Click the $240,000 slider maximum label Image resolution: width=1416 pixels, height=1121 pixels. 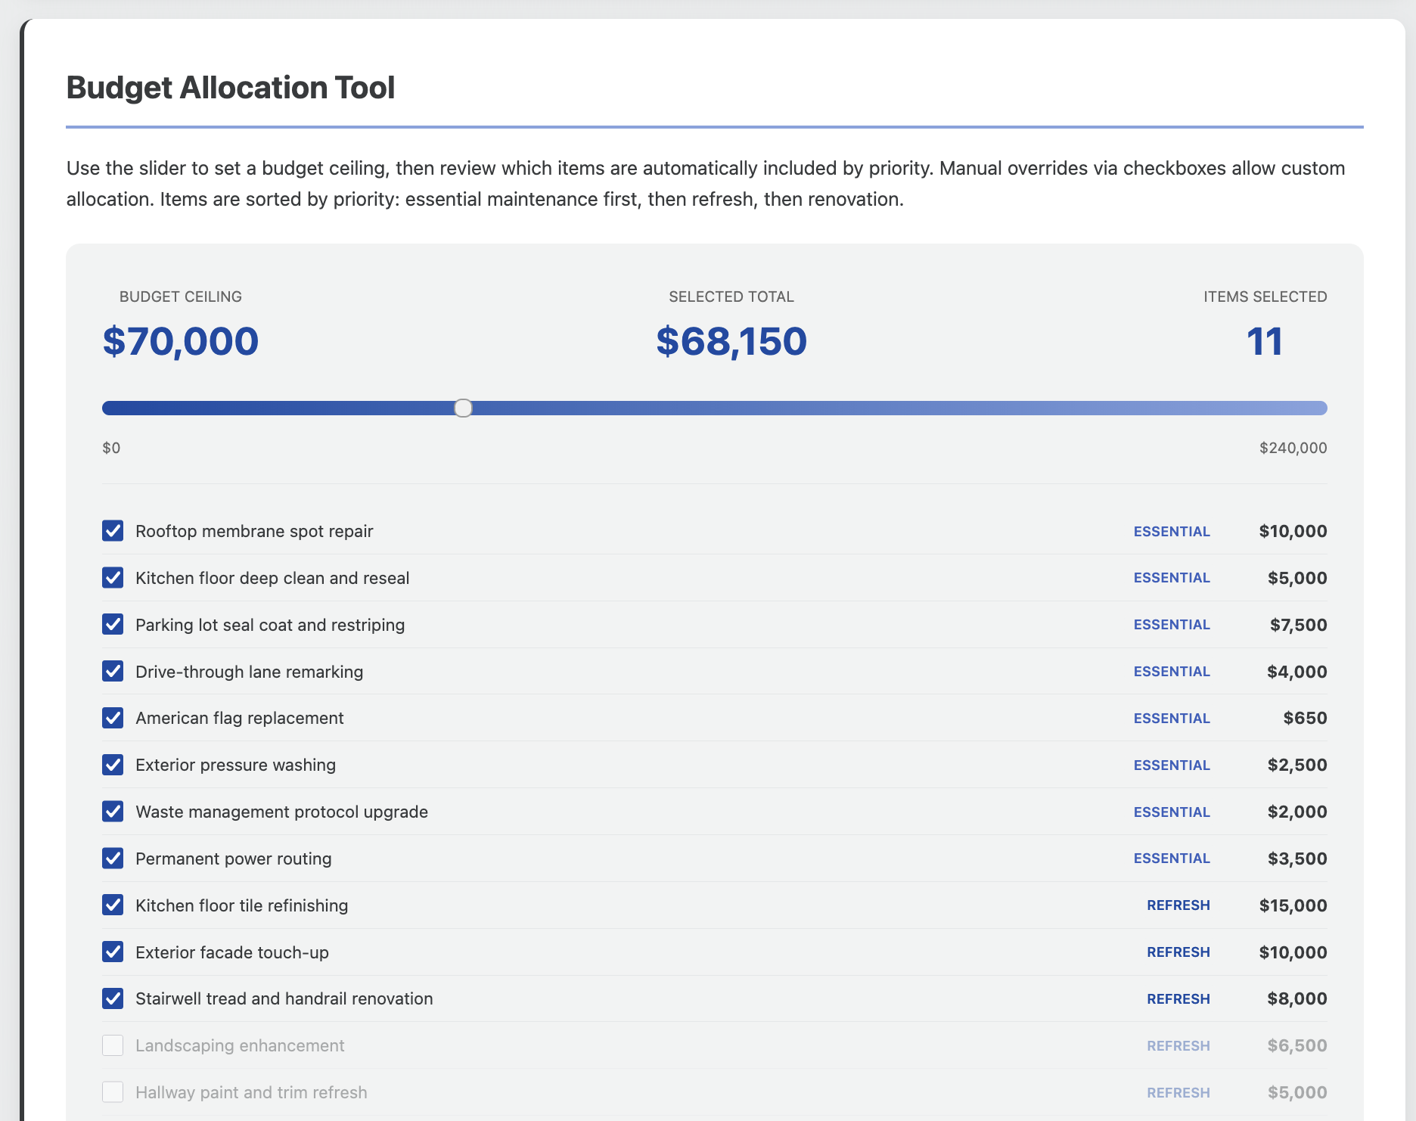click(1293, 448)
